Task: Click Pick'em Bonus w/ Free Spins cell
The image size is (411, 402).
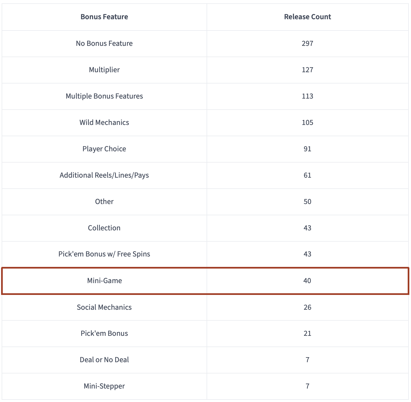Action: [x=104, y=254]
